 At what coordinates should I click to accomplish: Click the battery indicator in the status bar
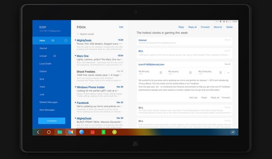tap(229, 22)
